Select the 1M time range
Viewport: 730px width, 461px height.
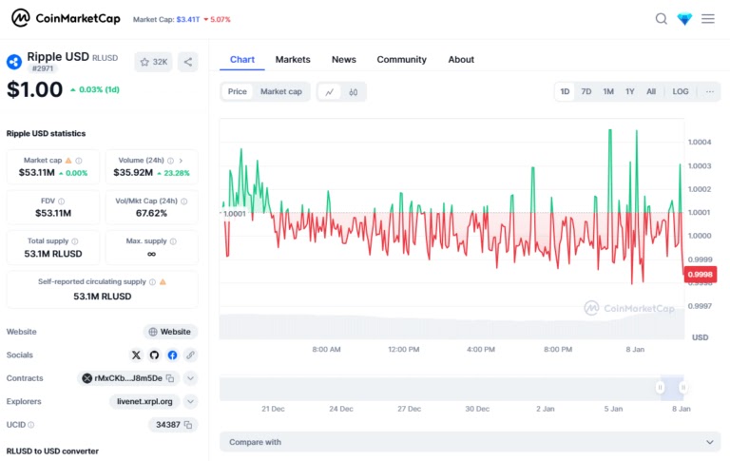[x=608, y=92]
